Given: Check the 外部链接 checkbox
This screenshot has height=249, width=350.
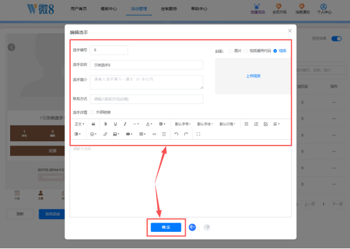Looking at the screenshot, I should pos(92,112).
